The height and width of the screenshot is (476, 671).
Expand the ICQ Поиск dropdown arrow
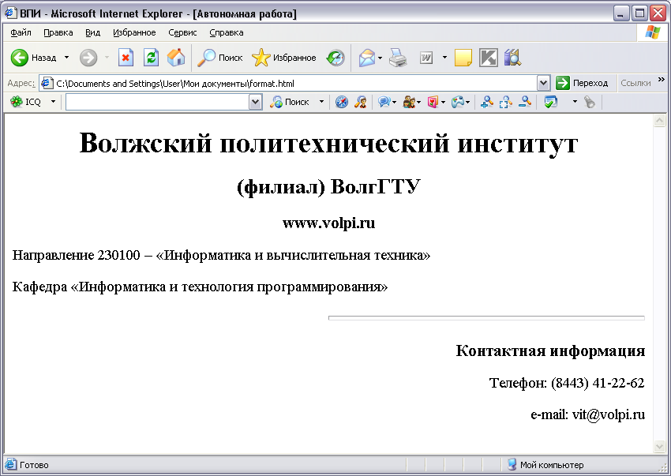321,102
